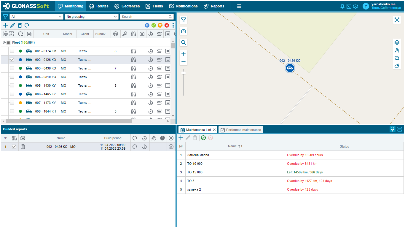Zoom in on map with plus
Viewport: 405px width, 228px height.
[184, 54]
